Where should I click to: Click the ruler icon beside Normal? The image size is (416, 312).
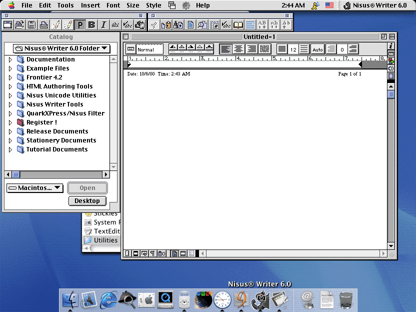(130, 49)
